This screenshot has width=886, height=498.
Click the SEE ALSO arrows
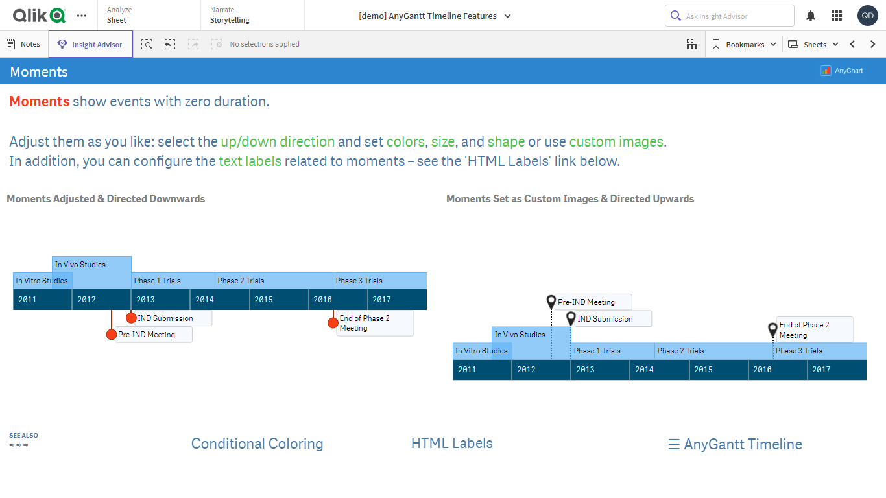point(19,445)
